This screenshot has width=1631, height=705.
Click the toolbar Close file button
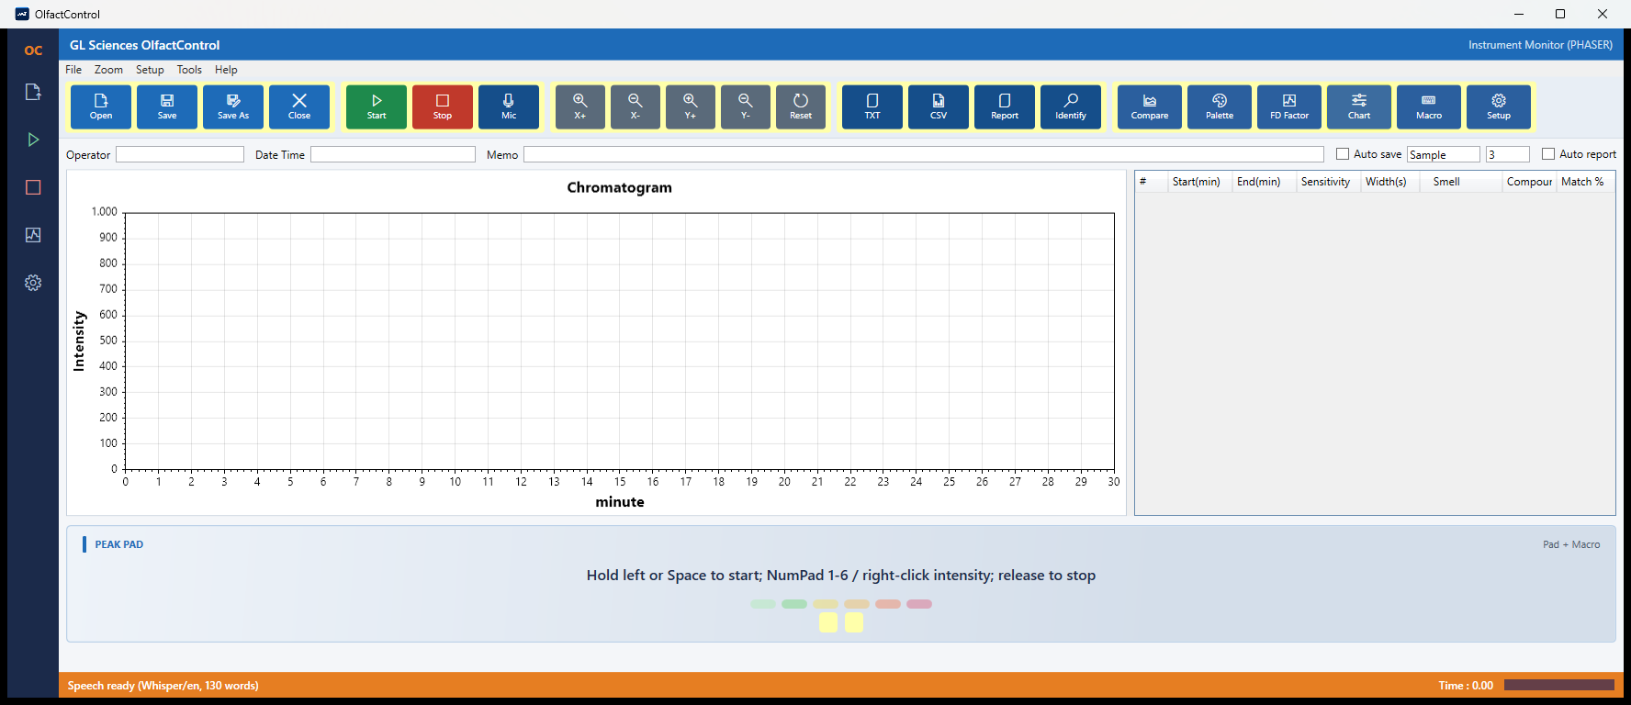tap(299, 106)
